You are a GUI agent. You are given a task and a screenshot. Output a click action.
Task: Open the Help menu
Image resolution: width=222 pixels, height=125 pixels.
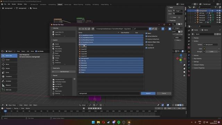(25, 4)
